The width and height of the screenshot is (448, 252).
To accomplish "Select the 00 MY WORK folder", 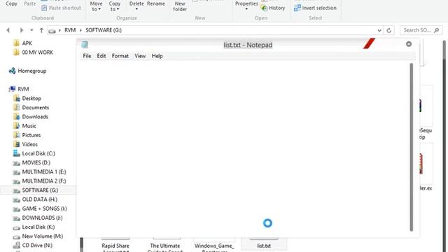I will pos(37,52).
